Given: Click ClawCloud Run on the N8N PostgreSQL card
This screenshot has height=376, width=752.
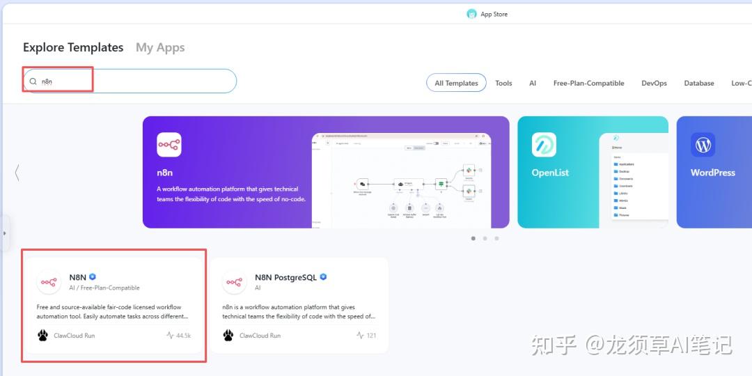Looking at the screenshot, I should 260,336.
